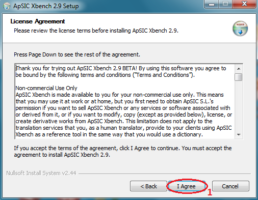Click the Press Page Down instruction text
The height and width of the screenshot is (200, 258).
pyautogui.click(x=77, y=54)
